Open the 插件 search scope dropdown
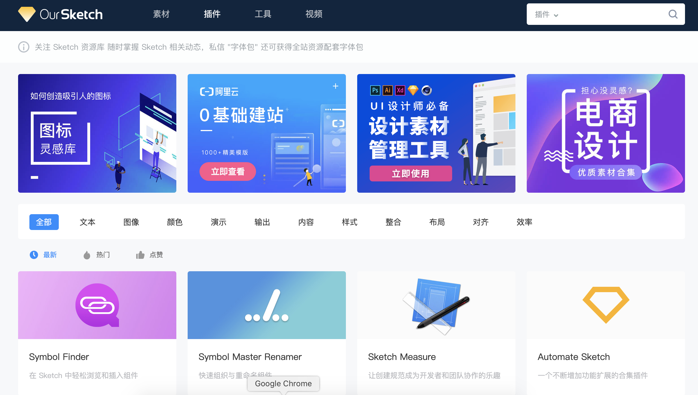This screenshot has height=395, width=698. click(x=547, y=14)
